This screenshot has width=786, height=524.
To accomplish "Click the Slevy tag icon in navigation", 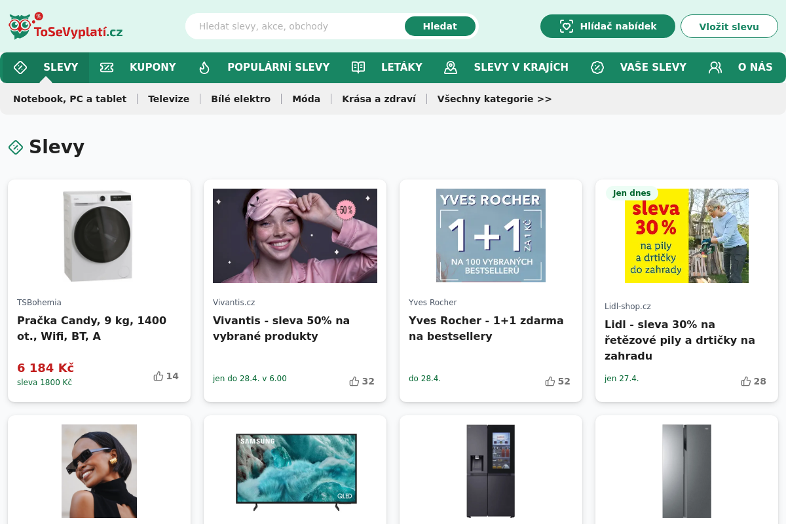I will 20,67.
